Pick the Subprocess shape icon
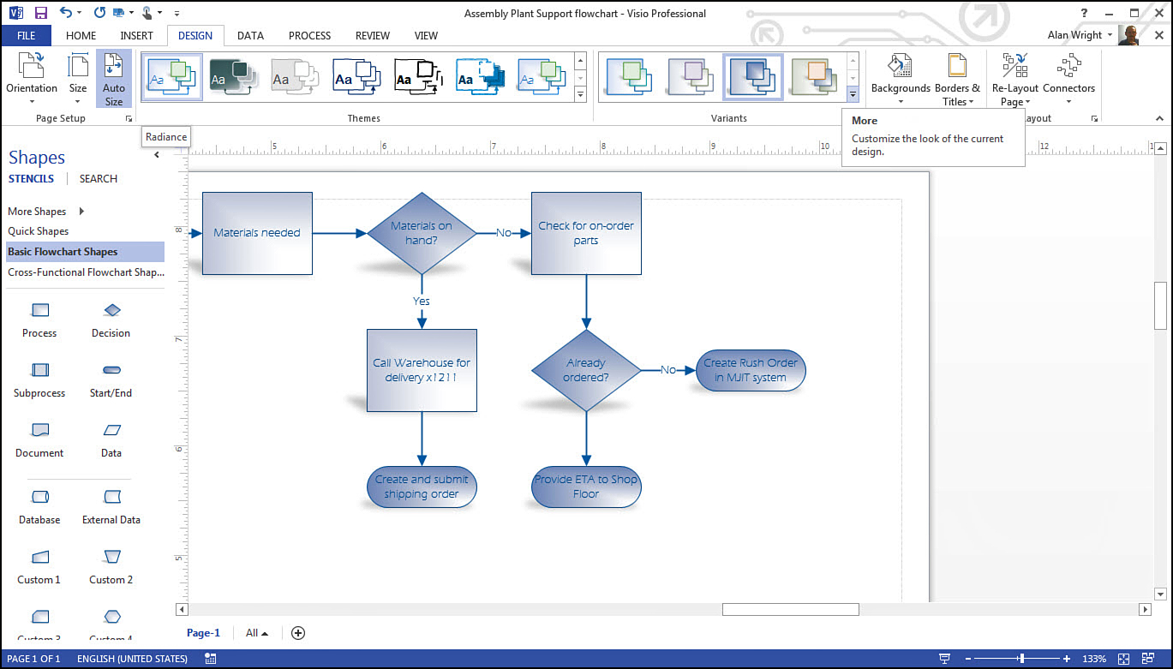 39,370
